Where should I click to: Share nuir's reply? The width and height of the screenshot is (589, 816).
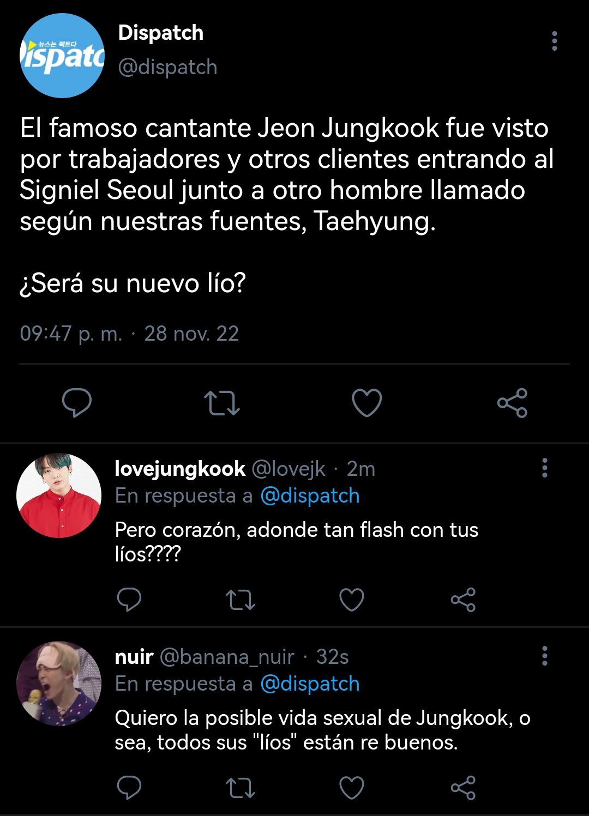(463, 788)
